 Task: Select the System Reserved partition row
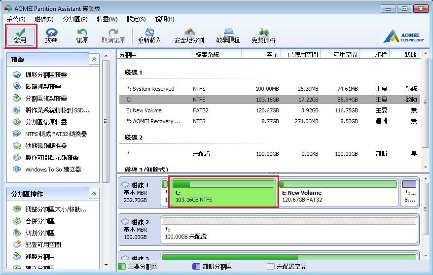tap(270, 89)
